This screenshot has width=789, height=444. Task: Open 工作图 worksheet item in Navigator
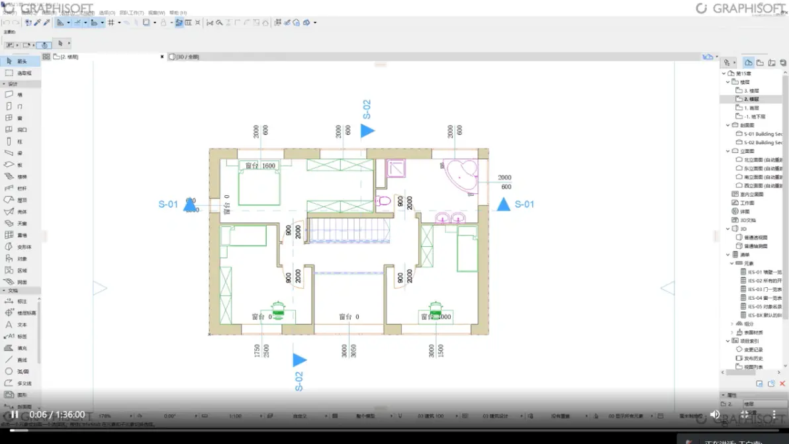click(x=743, y=202)
